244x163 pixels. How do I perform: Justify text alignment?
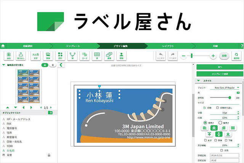click(x=233, y=128)
